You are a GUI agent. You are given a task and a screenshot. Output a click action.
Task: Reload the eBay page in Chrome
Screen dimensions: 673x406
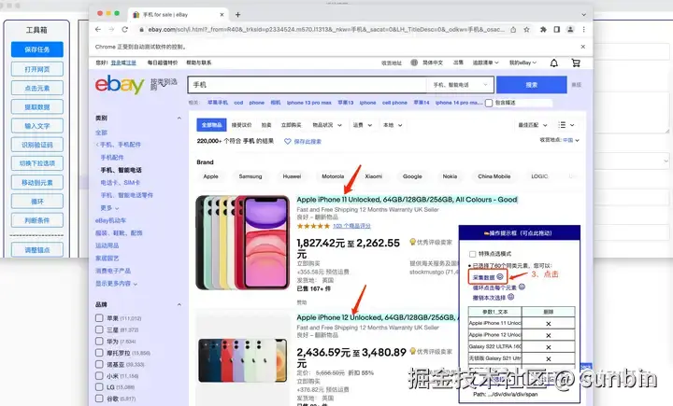(x=125, y=30)
